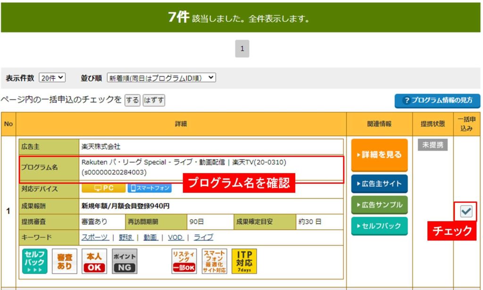The image size is (483, 290).
Task: Click the スマートフォン device badge
Action: (x=150, y=188)
